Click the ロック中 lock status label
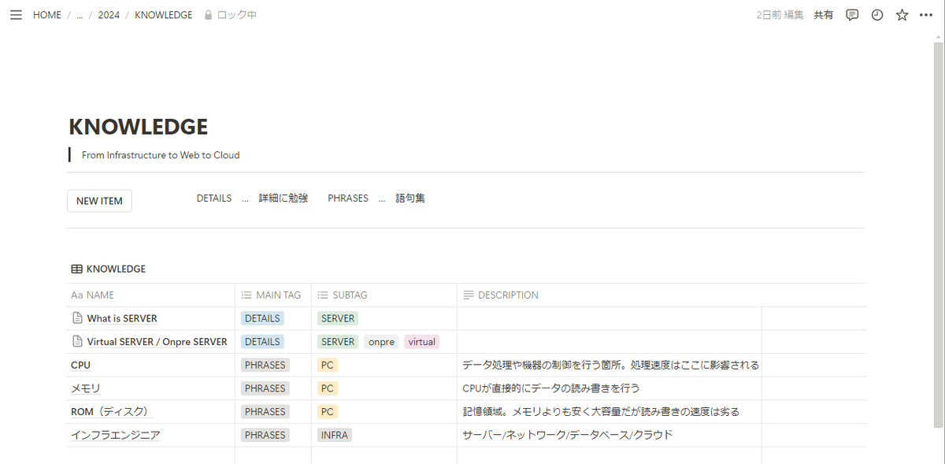Viewport: 945px width, 464px height. (236, 15)
